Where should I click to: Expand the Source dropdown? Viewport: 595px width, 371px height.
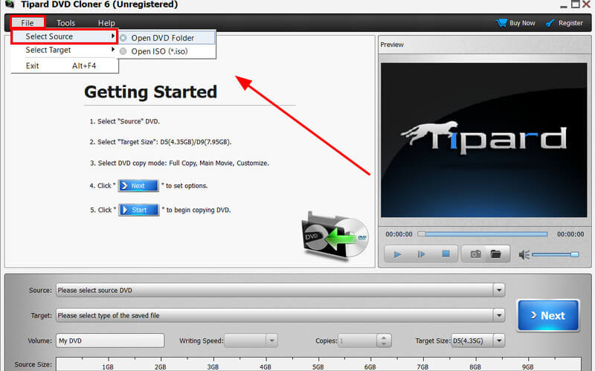click(499, 290)
